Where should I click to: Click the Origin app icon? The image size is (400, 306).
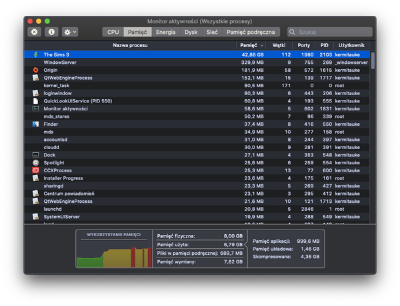[x=36, y=70]
